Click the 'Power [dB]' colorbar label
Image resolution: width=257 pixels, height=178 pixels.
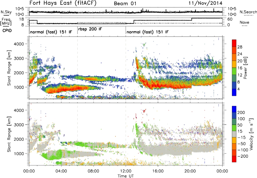click(x=245, y=68)
